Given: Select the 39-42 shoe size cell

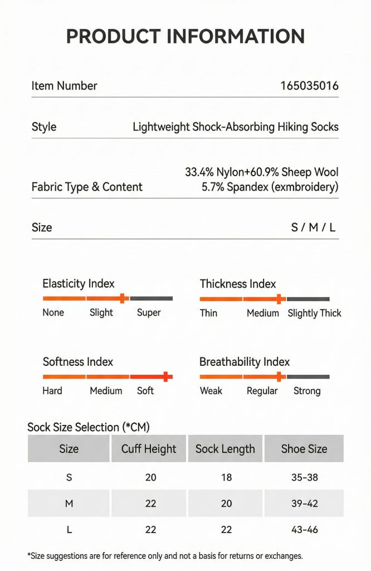Looking at the screenshot, I should [304, 504].
